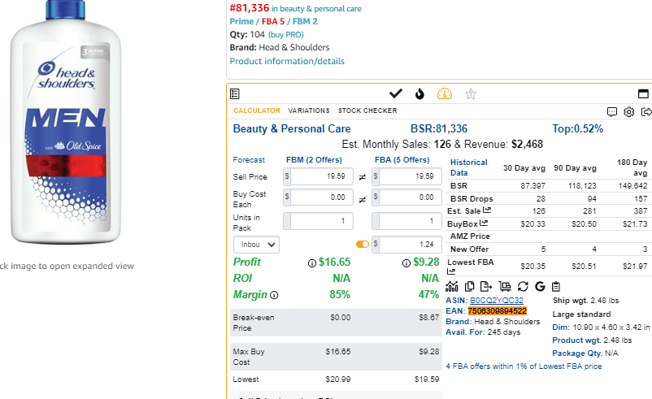Screen dimensions: 652x399
Task: Click the FBM lowest price $20.99
Action: (338, 379)
